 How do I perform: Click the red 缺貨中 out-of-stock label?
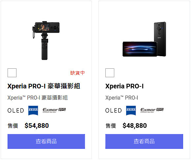[x=77, y=73]
